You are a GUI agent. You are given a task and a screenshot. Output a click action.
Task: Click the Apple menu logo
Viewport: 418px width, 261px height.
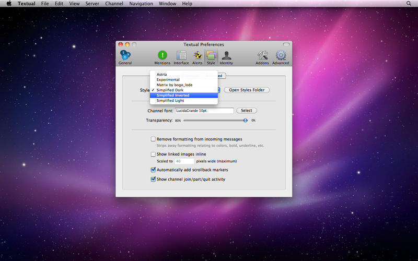(9, 4)
